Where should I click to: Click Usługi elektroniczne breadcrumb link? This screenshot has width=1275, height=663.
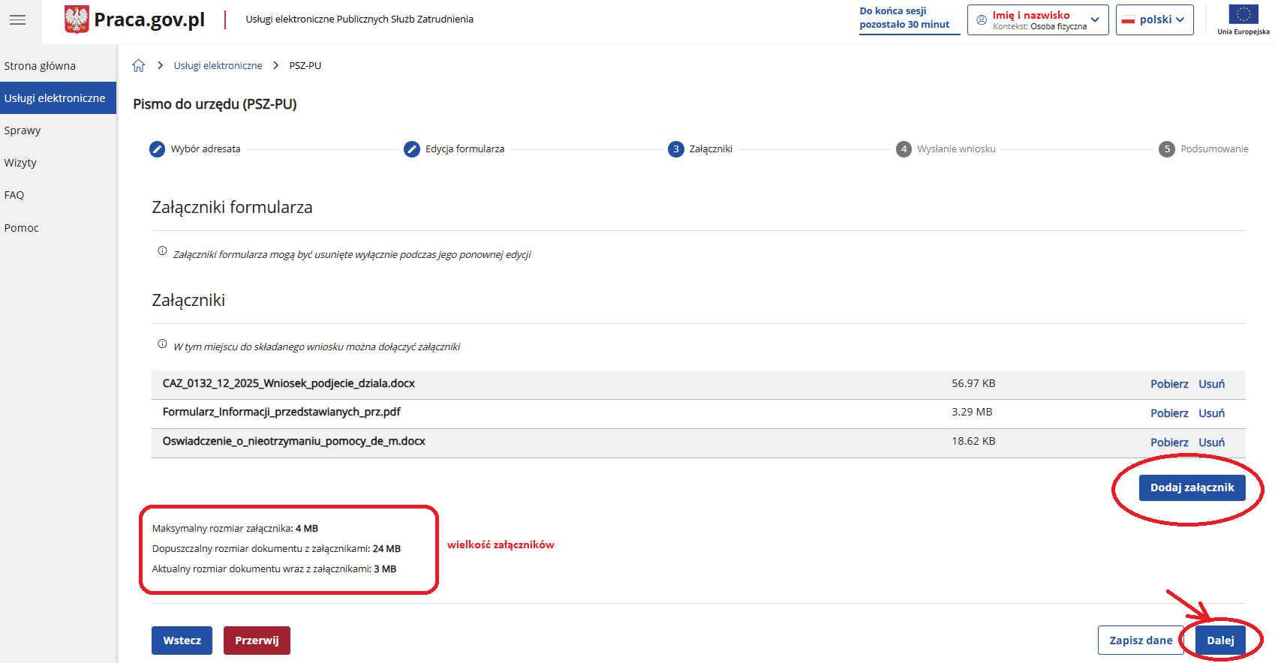(218, 66)
